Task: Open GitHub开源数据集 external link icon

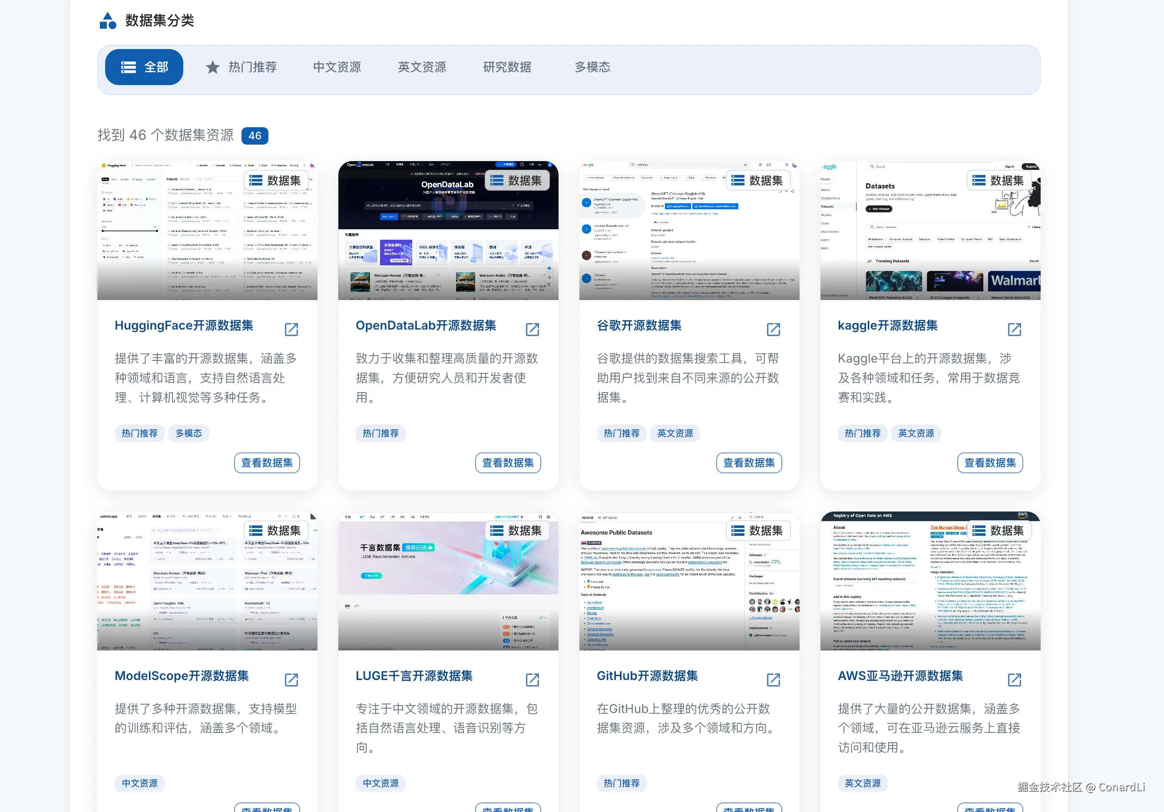Action: [x=773, y=680]
